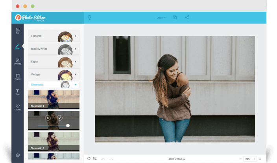Click the red close window button

point(18,6)
